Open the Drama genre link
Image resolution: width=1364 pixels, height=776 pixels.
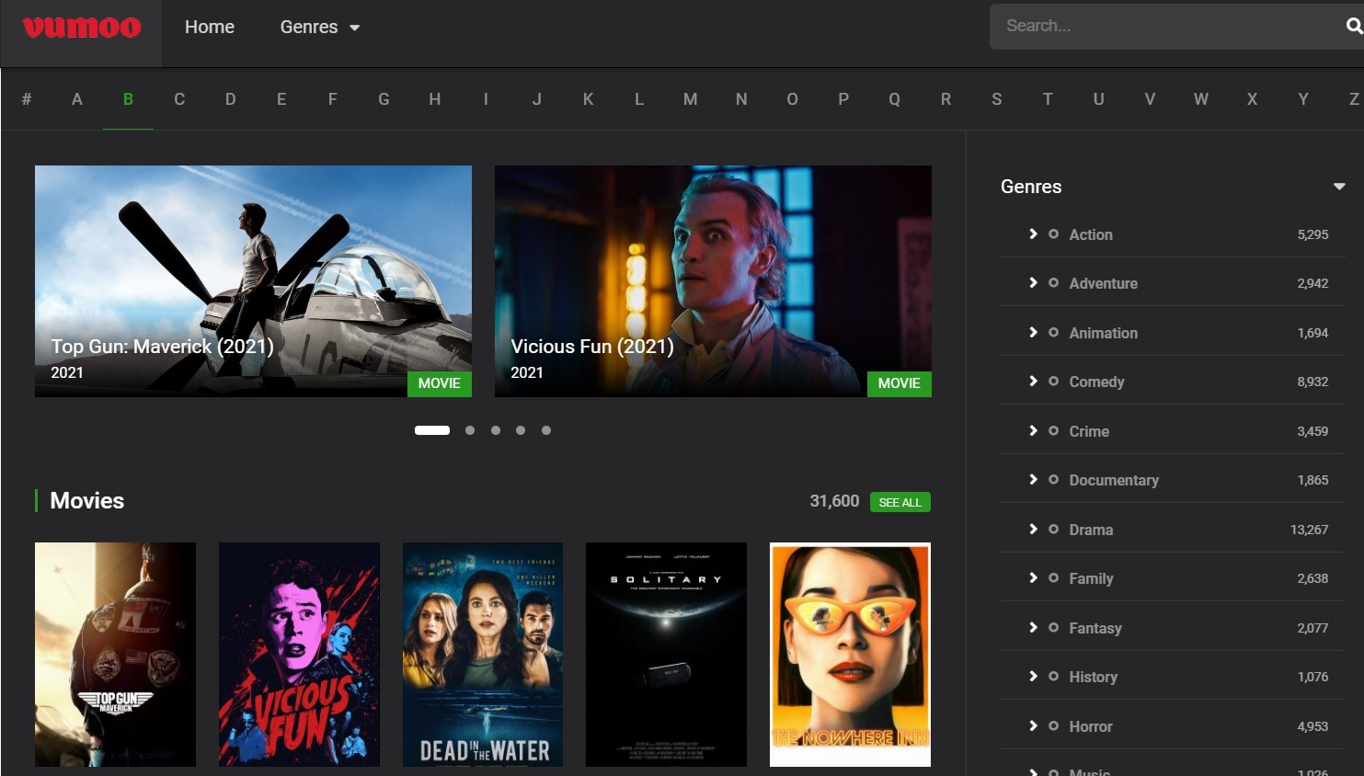[1091, 530]
